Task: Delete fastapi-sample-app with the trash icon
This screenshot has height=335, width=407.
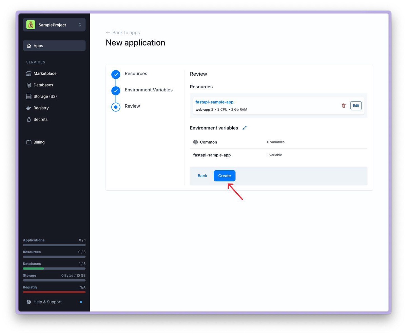Action: coord(344,106)
